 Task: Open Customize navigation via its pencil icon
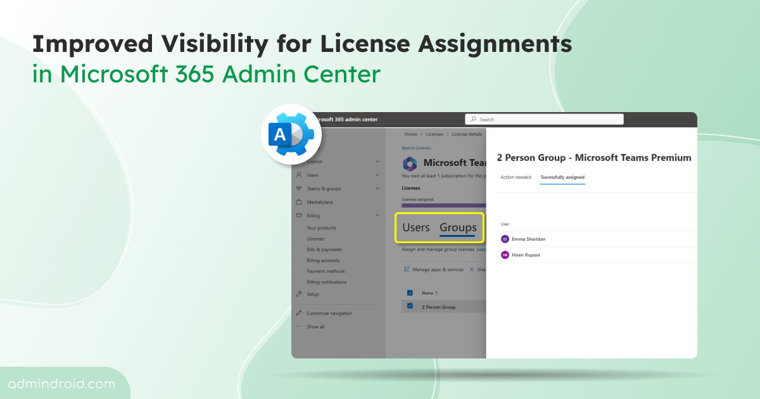click(298, 313)
